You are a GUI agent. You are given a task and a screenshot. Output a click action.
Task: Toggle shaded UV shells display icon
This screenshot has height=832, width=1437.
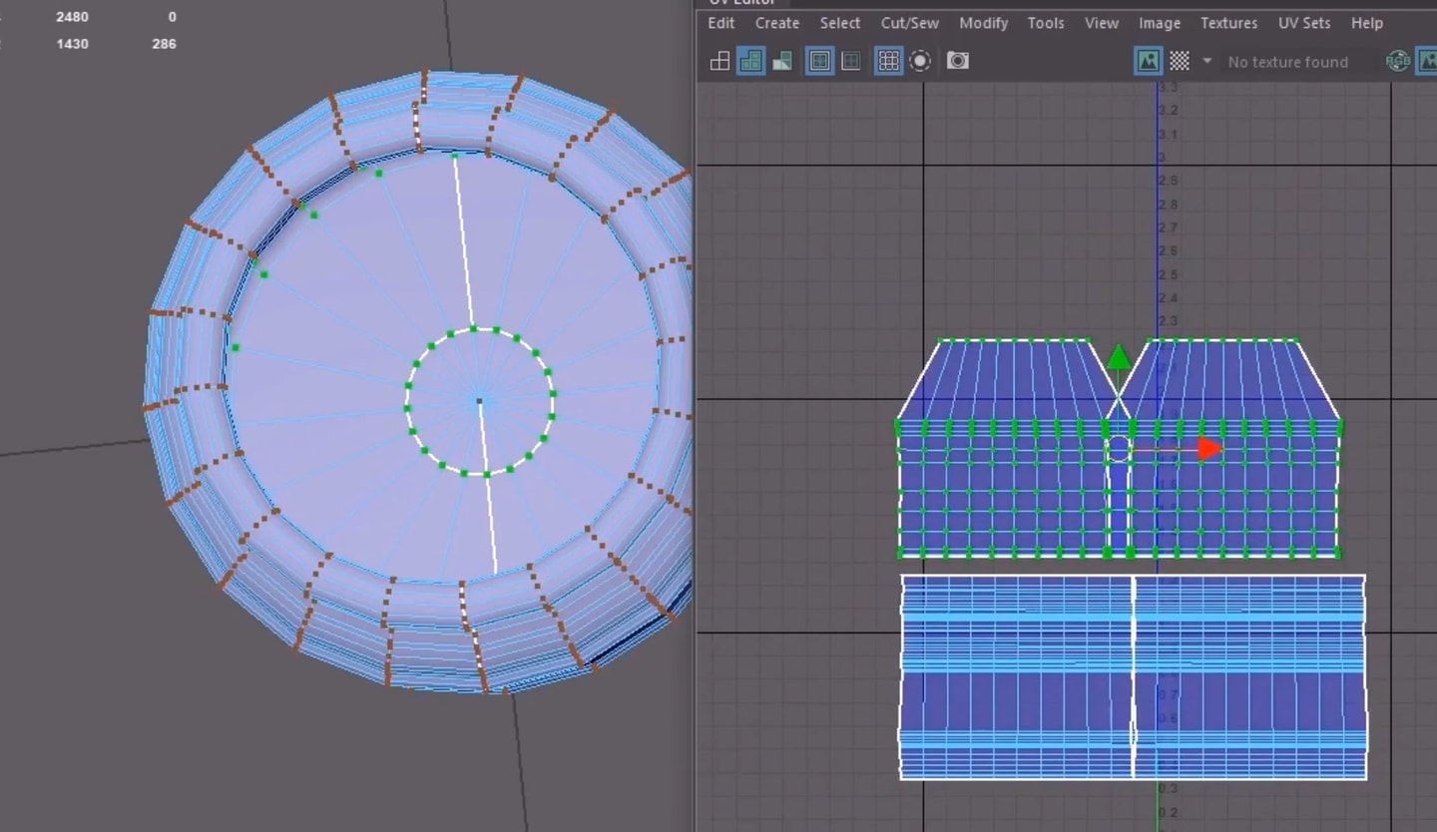point(750,61)
